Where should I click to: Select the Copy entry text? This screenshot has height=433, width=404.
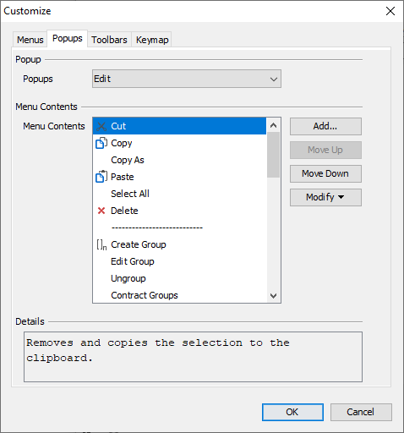tap(122, 143)
